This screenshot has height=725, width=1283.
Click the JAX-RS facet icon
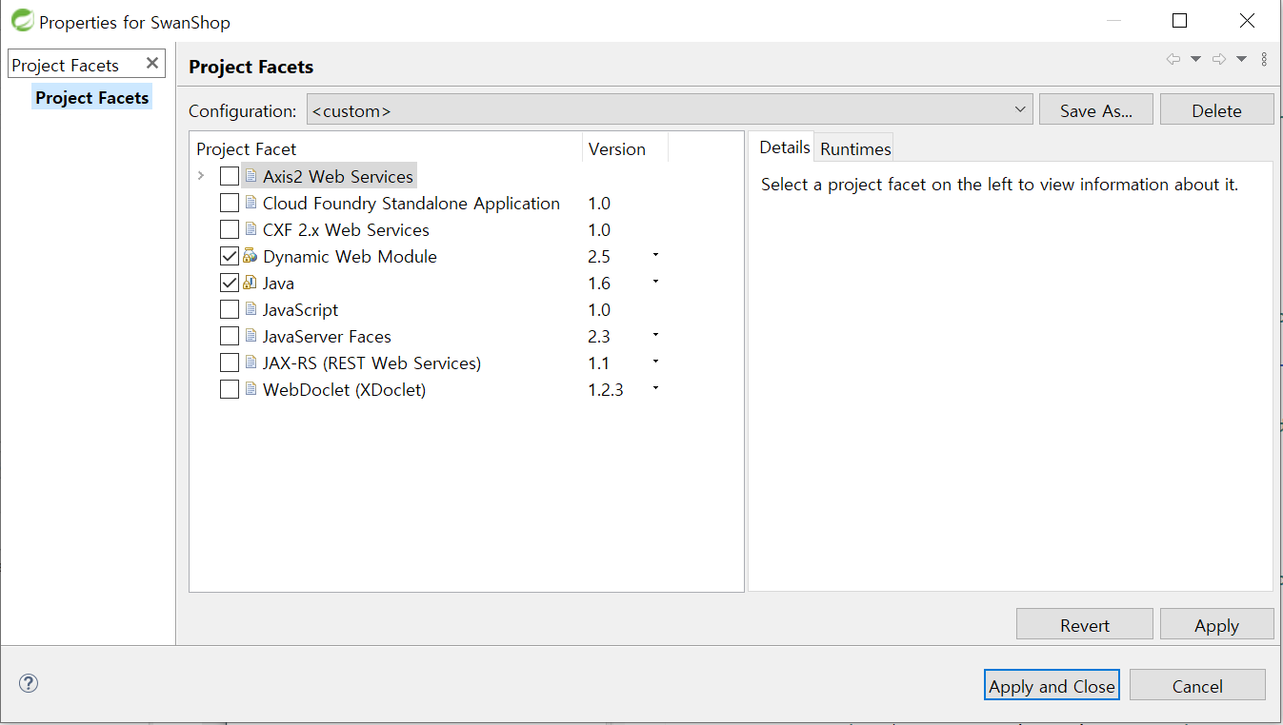251,362
